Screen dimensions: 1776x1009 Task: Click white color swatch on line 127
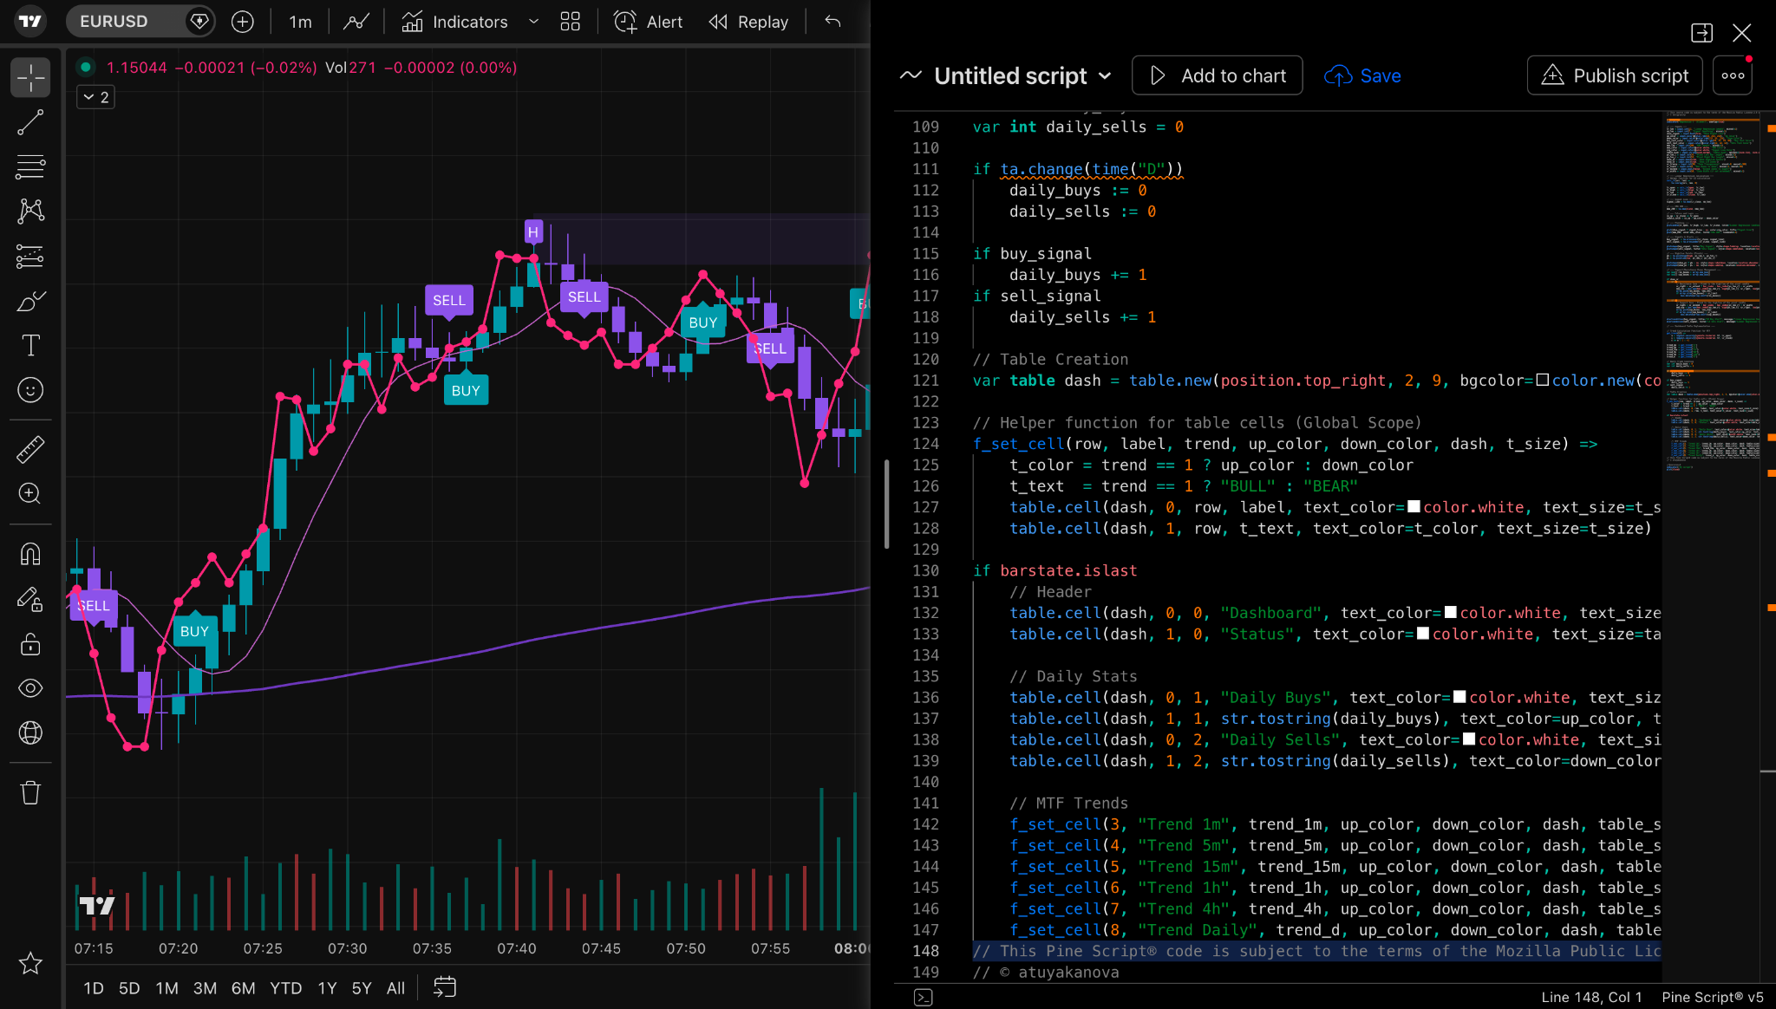1414,507
